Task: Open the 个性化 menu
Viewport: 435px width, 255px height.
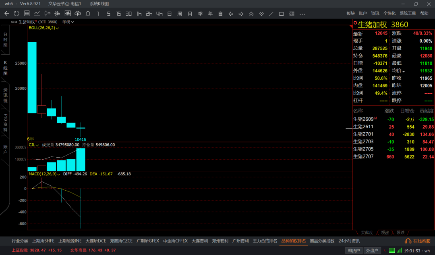Action: 389,13
